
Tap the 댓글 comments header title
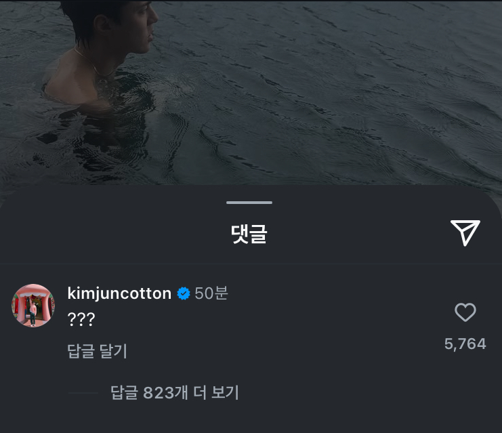click(249, 234)
